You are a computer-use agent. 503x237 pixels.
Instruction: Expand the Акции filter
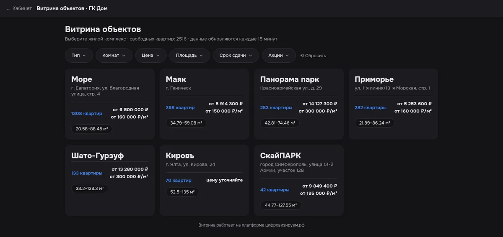[279, 55]
